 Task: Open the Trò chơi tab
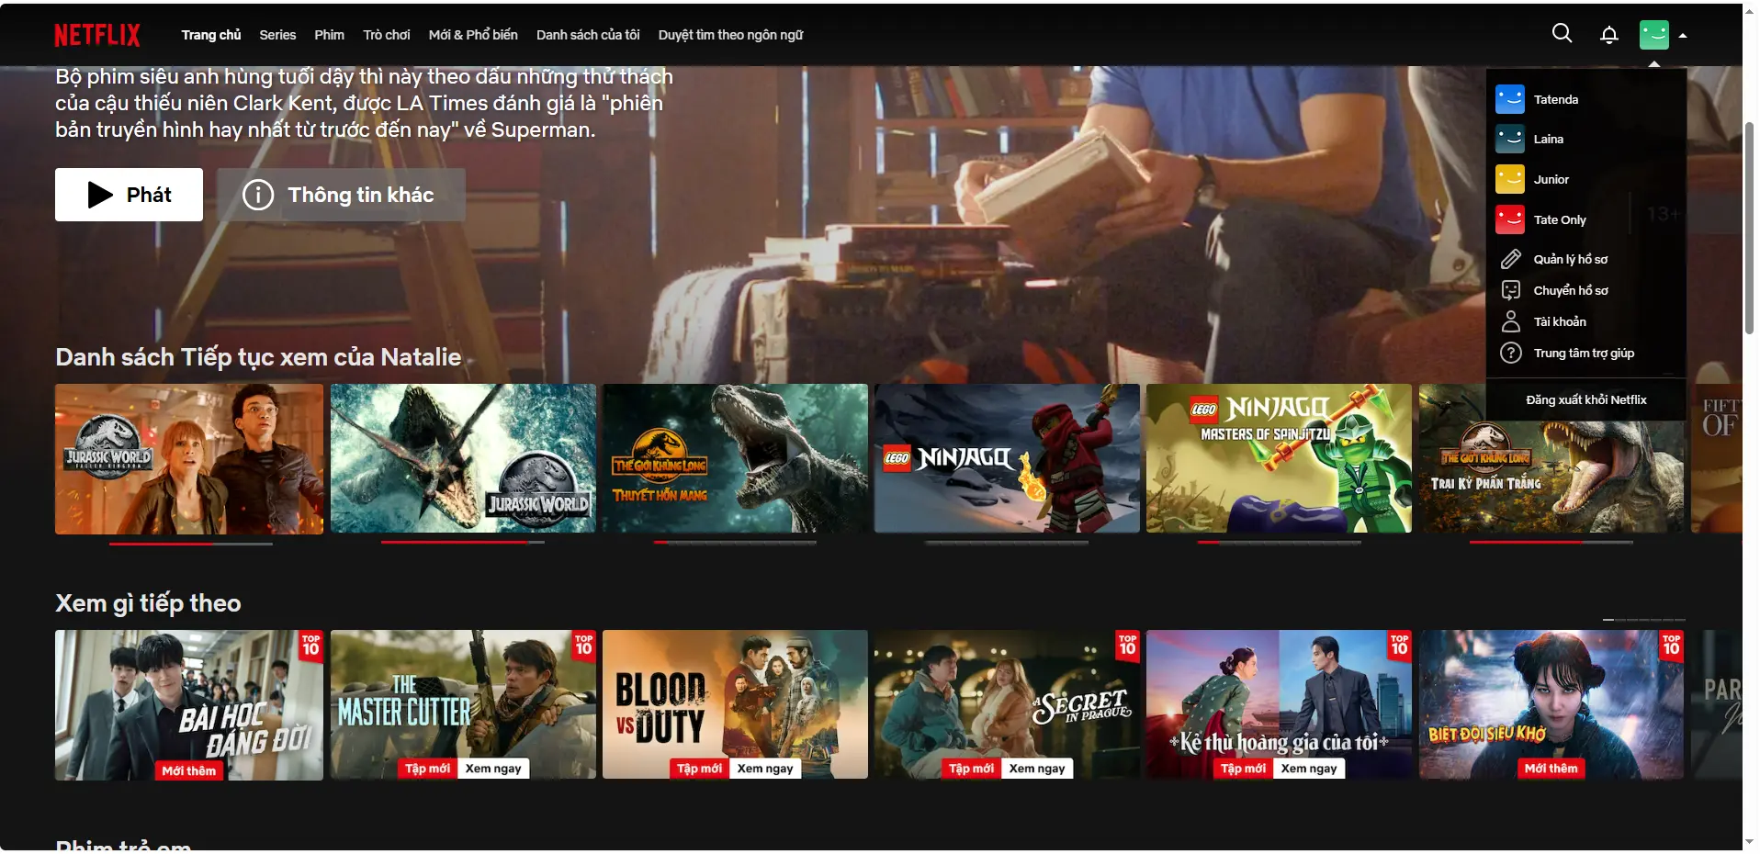tap(387, 35)
